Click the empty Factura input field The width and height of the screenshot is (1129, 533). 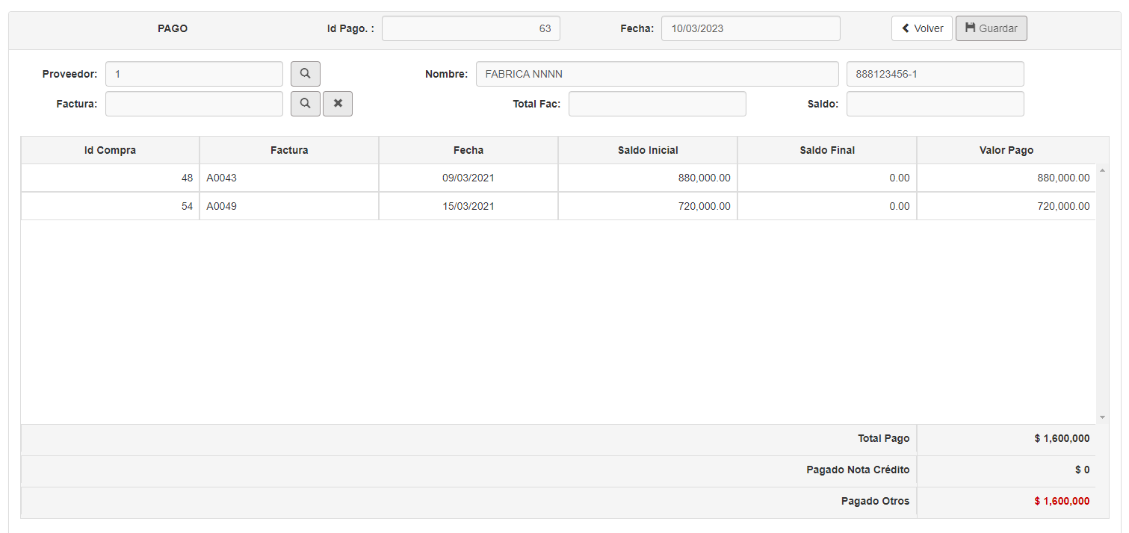click(194, 104)
